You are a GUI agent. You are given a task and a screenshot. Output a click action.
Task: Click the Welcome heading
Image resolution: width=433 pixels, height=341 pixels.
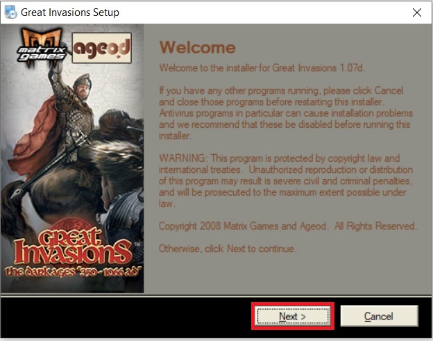(198, 47)
